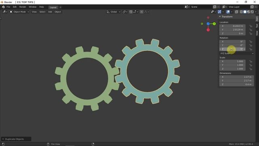Lock Scale X
Screen dimensions: 259x146
coord(251,61)
